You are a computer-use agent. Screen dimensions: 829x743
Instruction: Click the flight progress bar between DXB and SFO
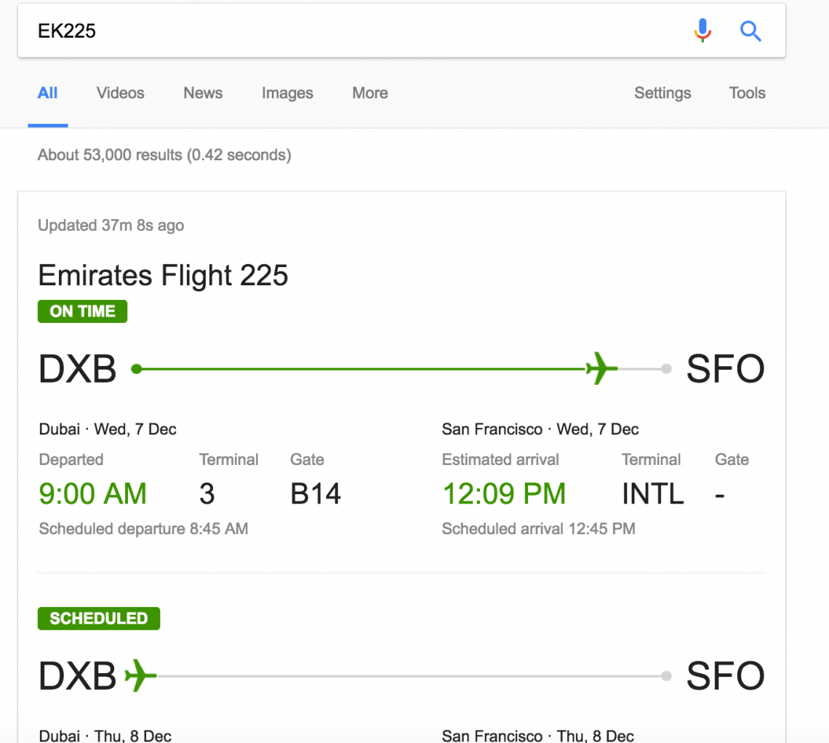364,368
